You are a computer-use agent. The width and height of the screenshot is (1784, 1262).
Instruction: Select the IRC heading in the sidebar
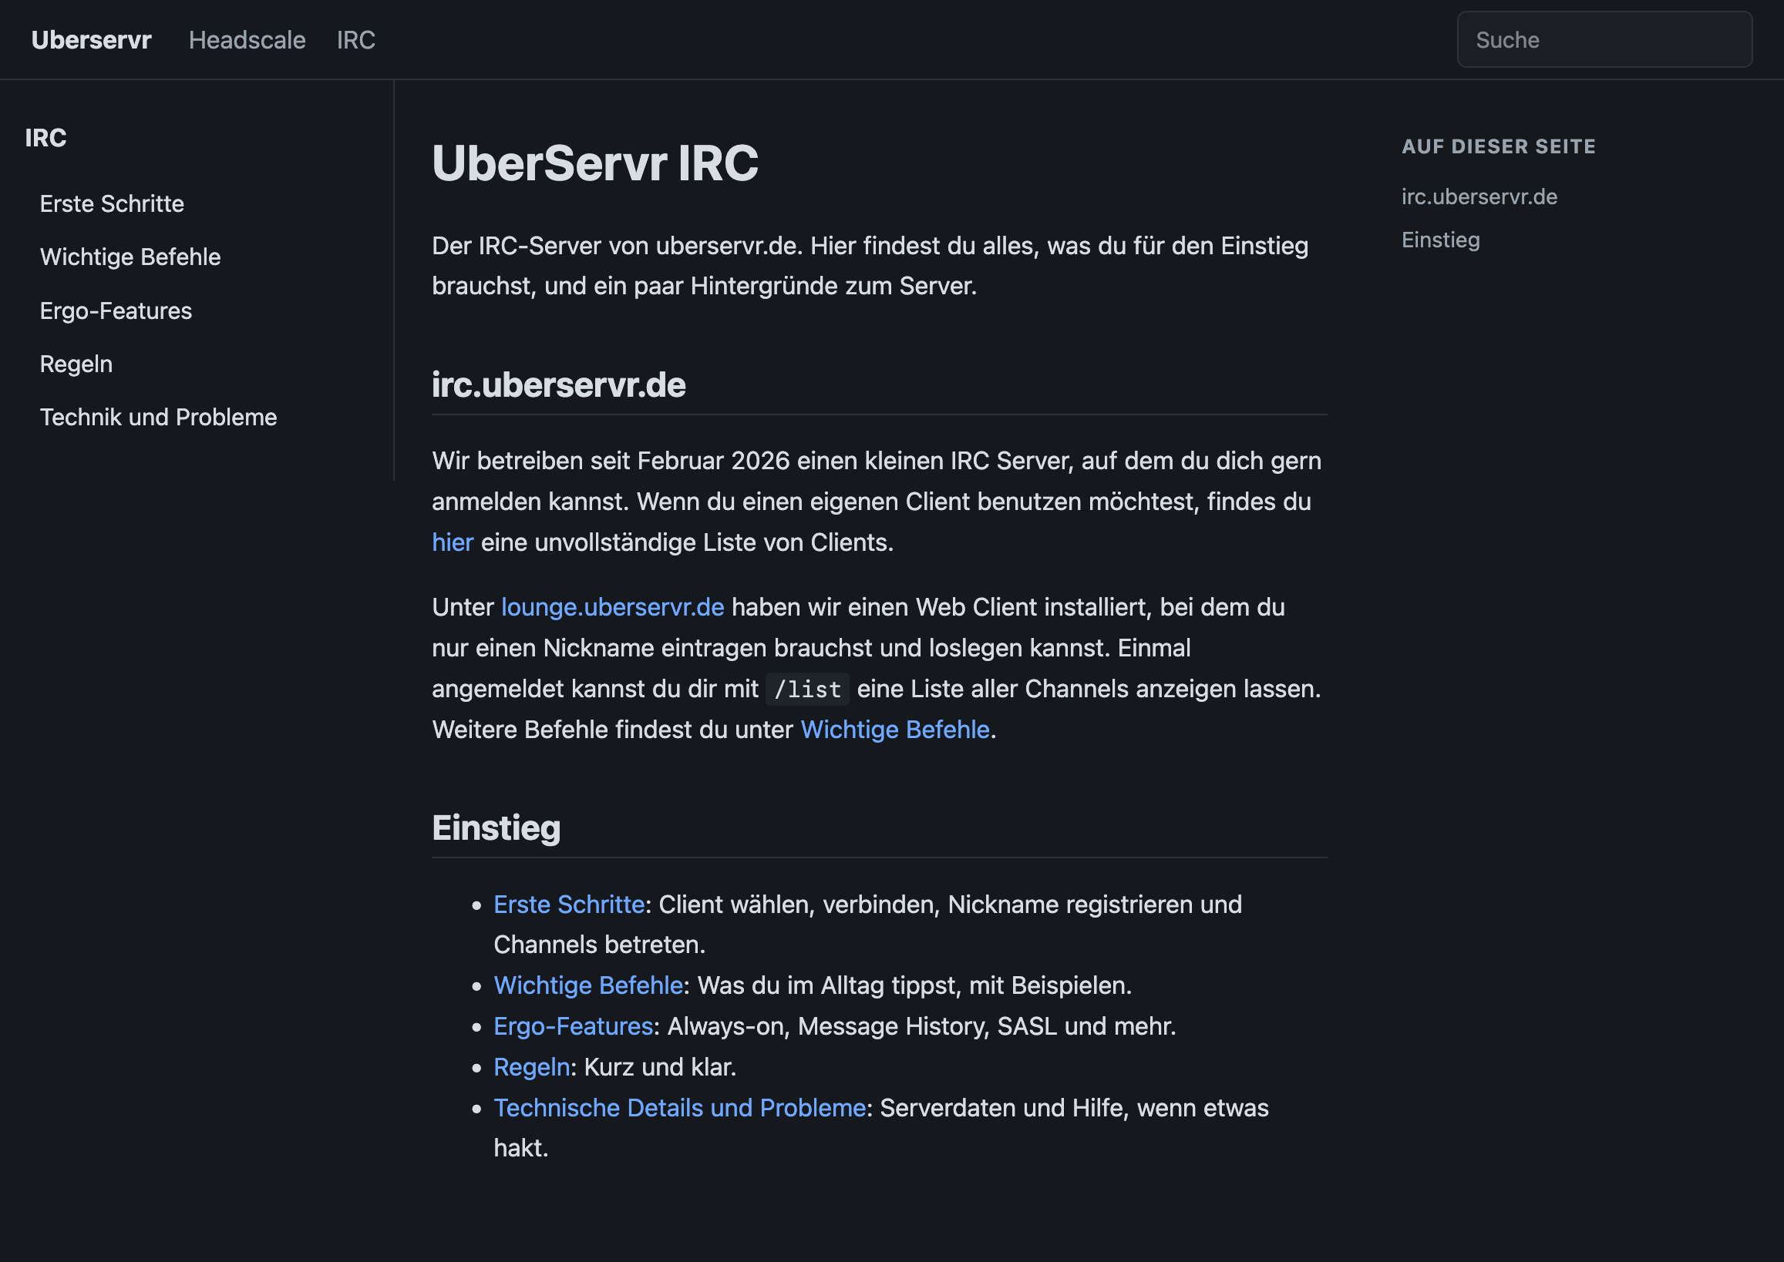coord(46,138)
